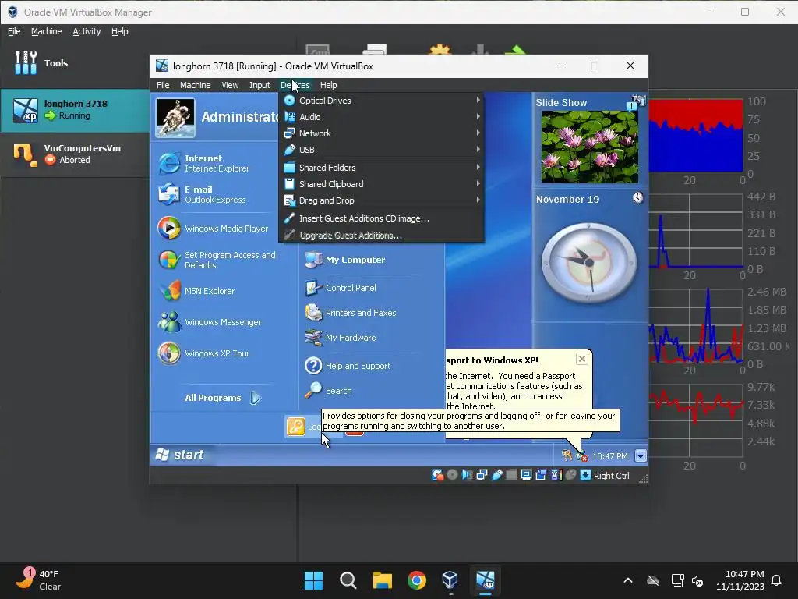This screenshot has height=599, width=798.
Task: Click the Slide Show flower thumbnail
Action: pos(589,147)
